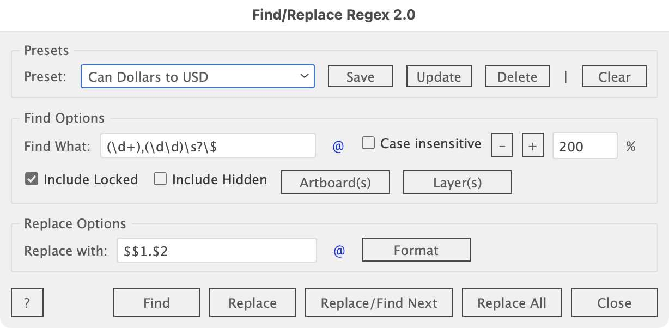Delete the selected preset
669x328 pixels.
pyautogui.click(x=517, y=77)
